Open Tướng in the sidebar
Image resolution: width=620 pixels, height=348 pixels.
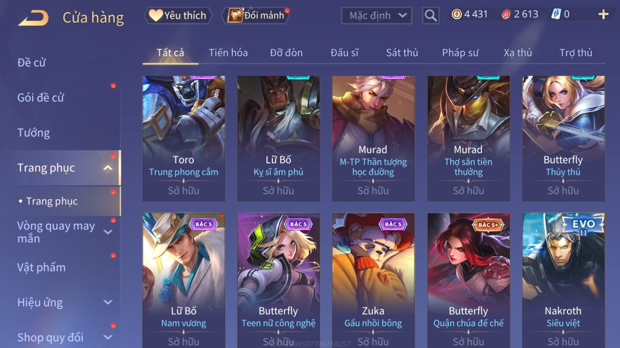34,133
